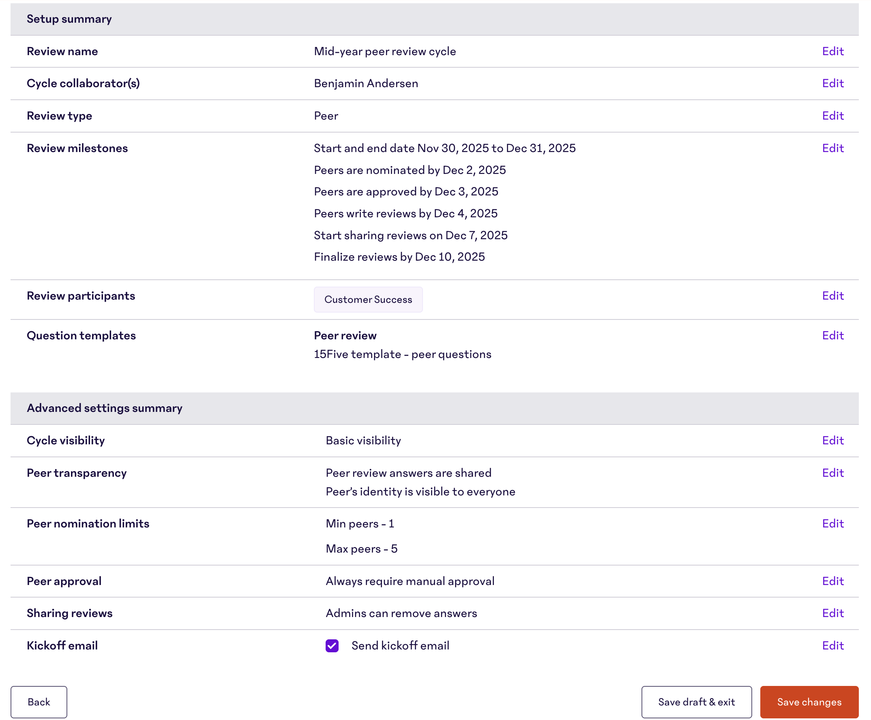871x720 pixels.
Task: Click the Setup summary header
Action: (69, 19)
